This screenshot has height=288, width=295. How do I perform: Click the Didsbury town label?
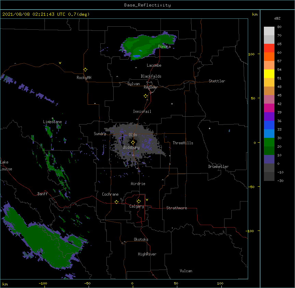(x=131, y=147)
